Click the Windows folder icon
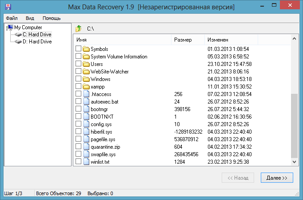 pos(86,79)
